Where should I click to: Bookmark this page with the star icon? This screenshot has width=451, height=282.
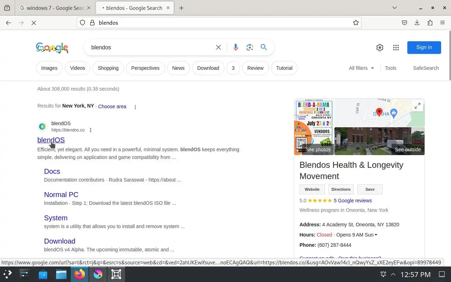[356, 23]
